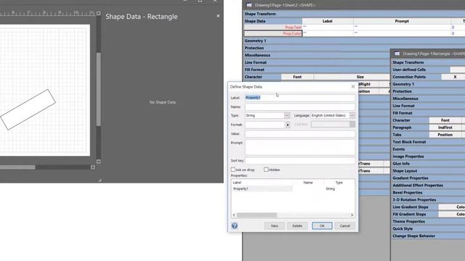This screenshot has width=465, height=261.
Task: Click the Label column header in Sheet.2
Action: click(328, 21)
